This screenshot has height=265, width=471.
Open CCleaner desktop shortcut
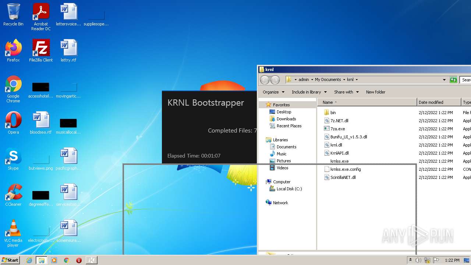13,195
